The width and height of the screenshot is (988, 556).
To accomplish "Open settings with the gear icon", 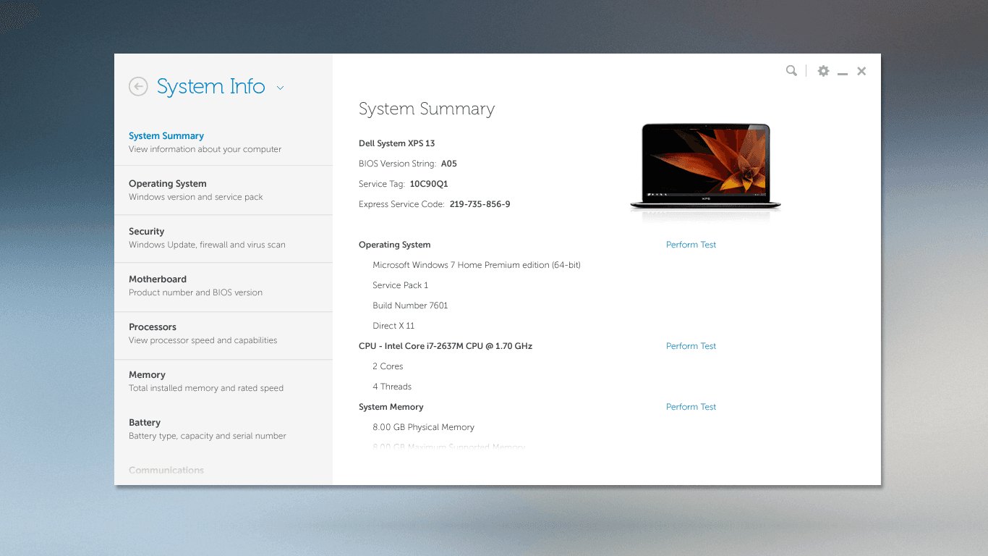I will (x=823, y=71).
